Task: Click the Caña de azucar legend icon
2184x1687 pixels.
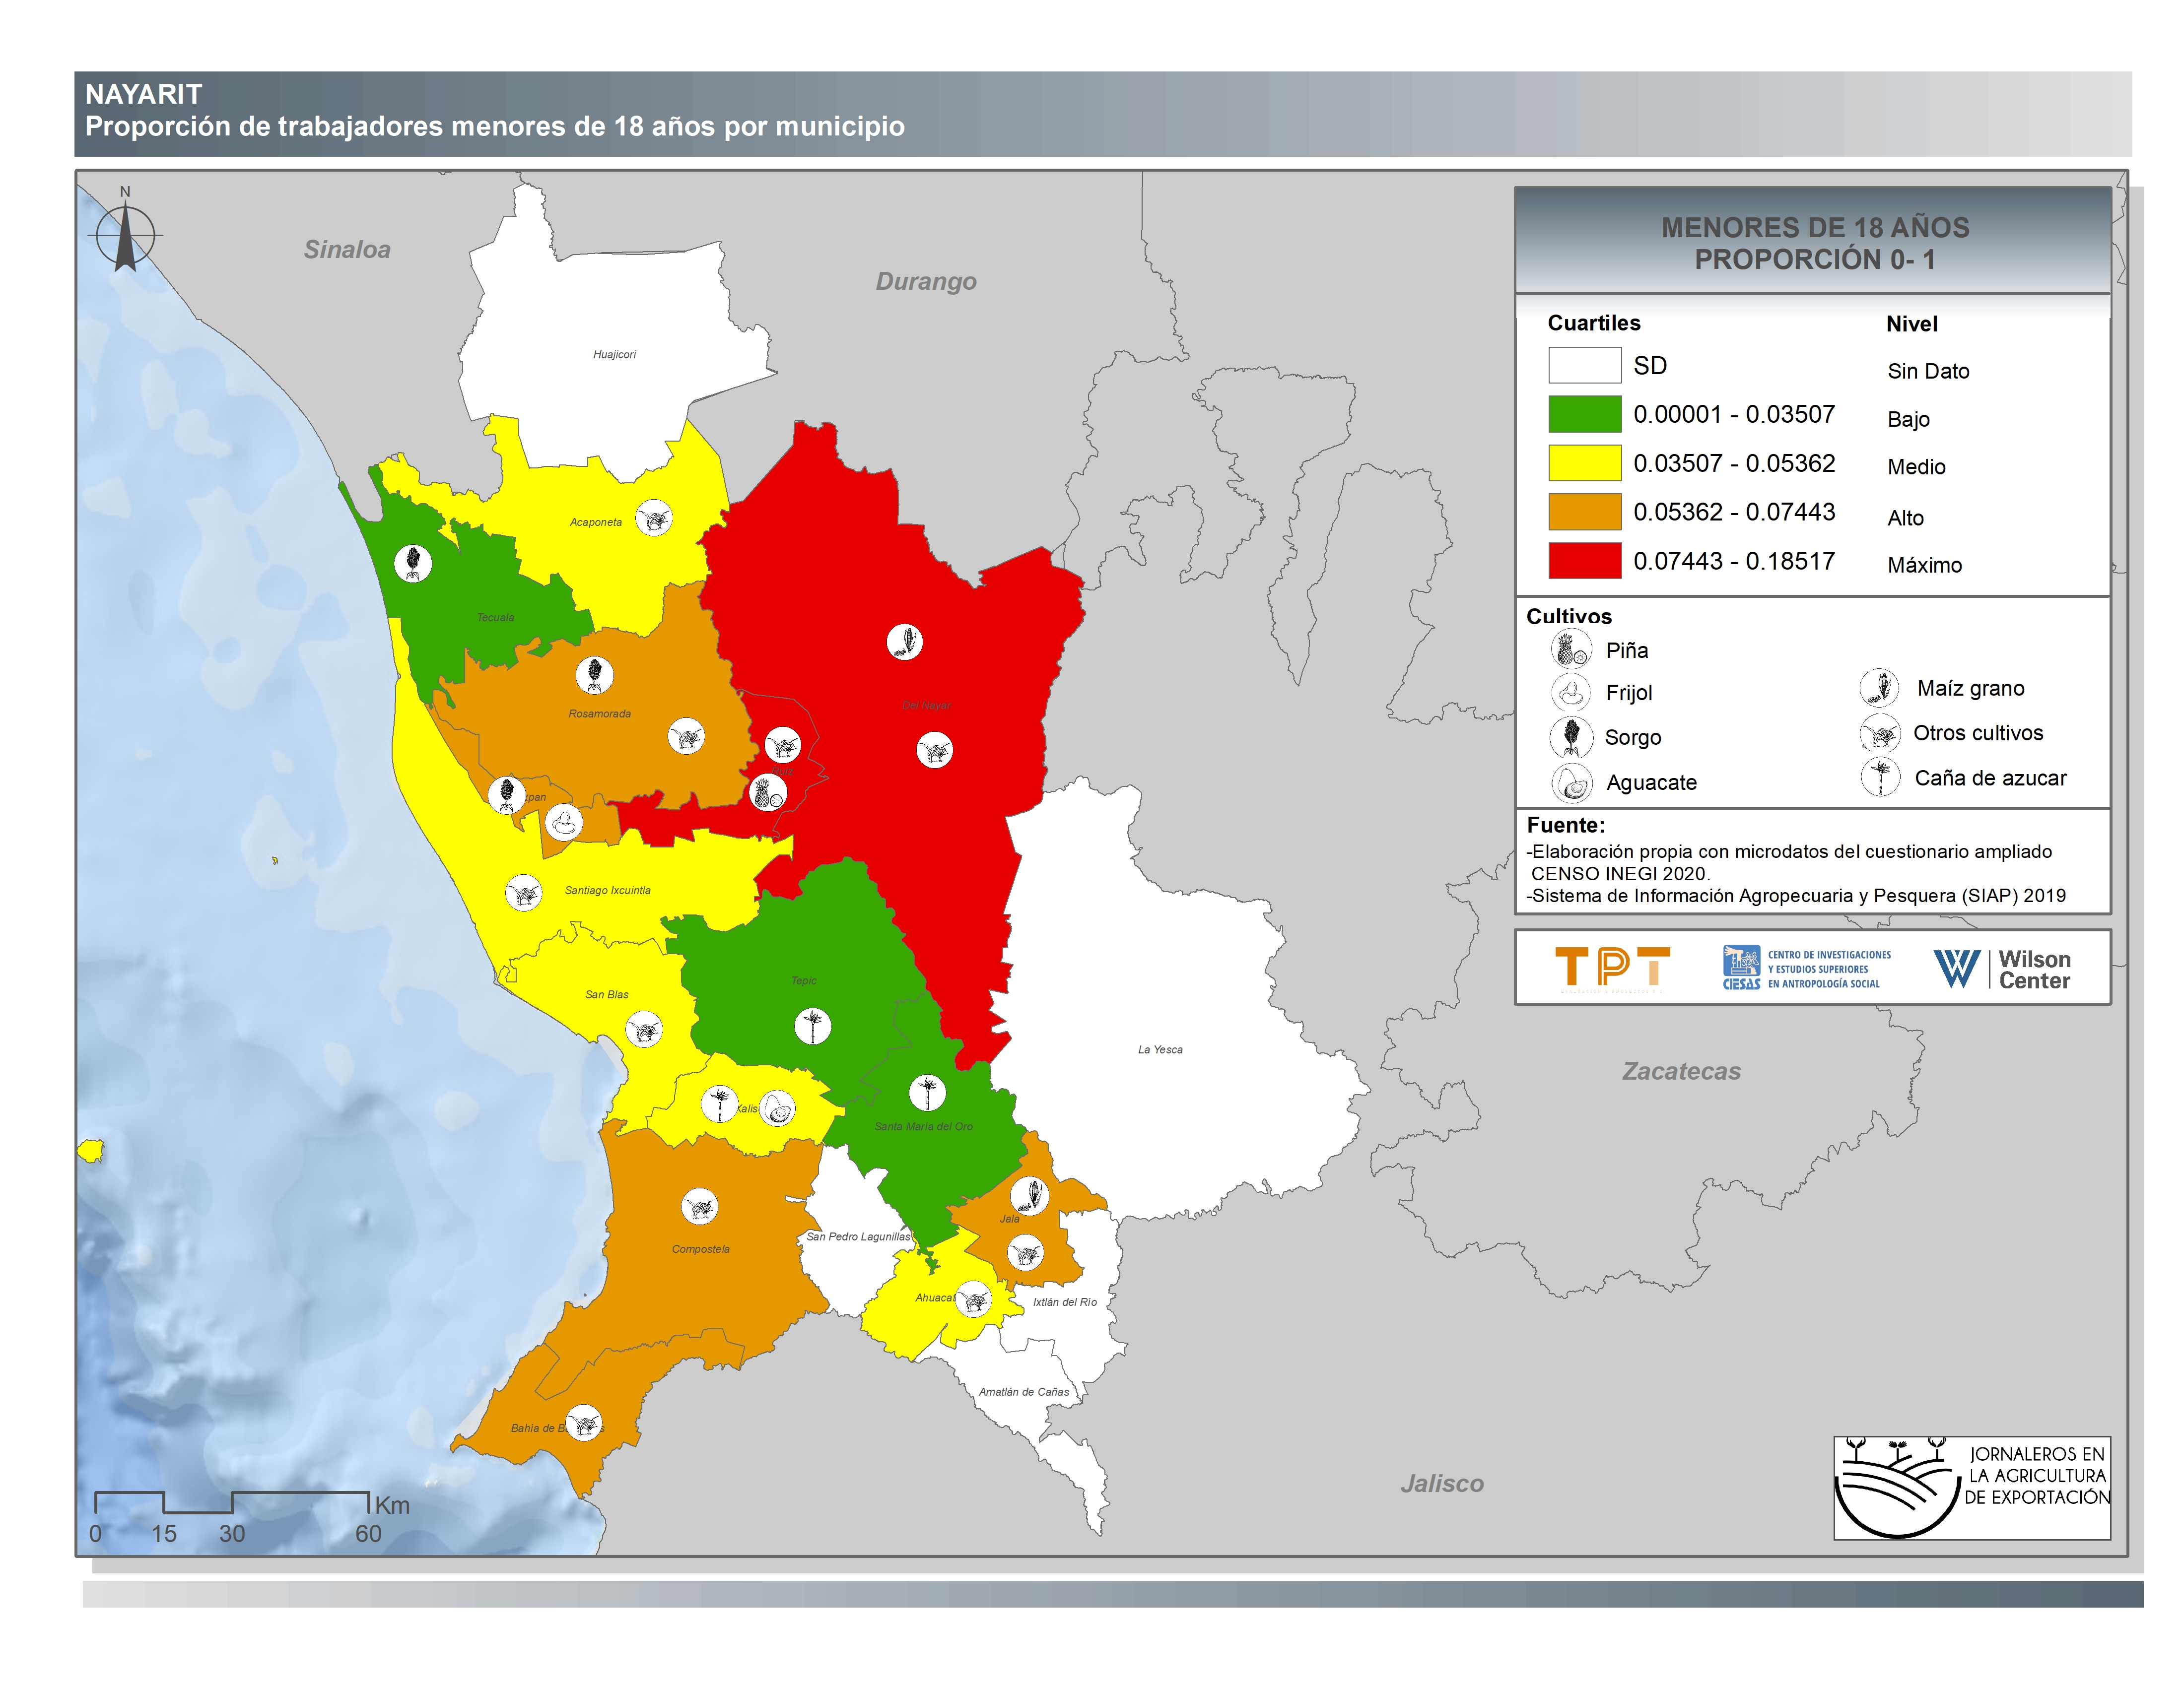Action: coord(1880,777)
